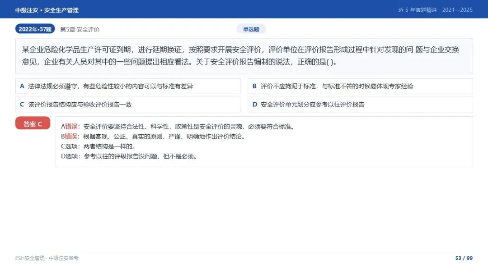
Task: Click explanation line A错误 安全评价要坚持合法性
Action: tap(178, 127)
